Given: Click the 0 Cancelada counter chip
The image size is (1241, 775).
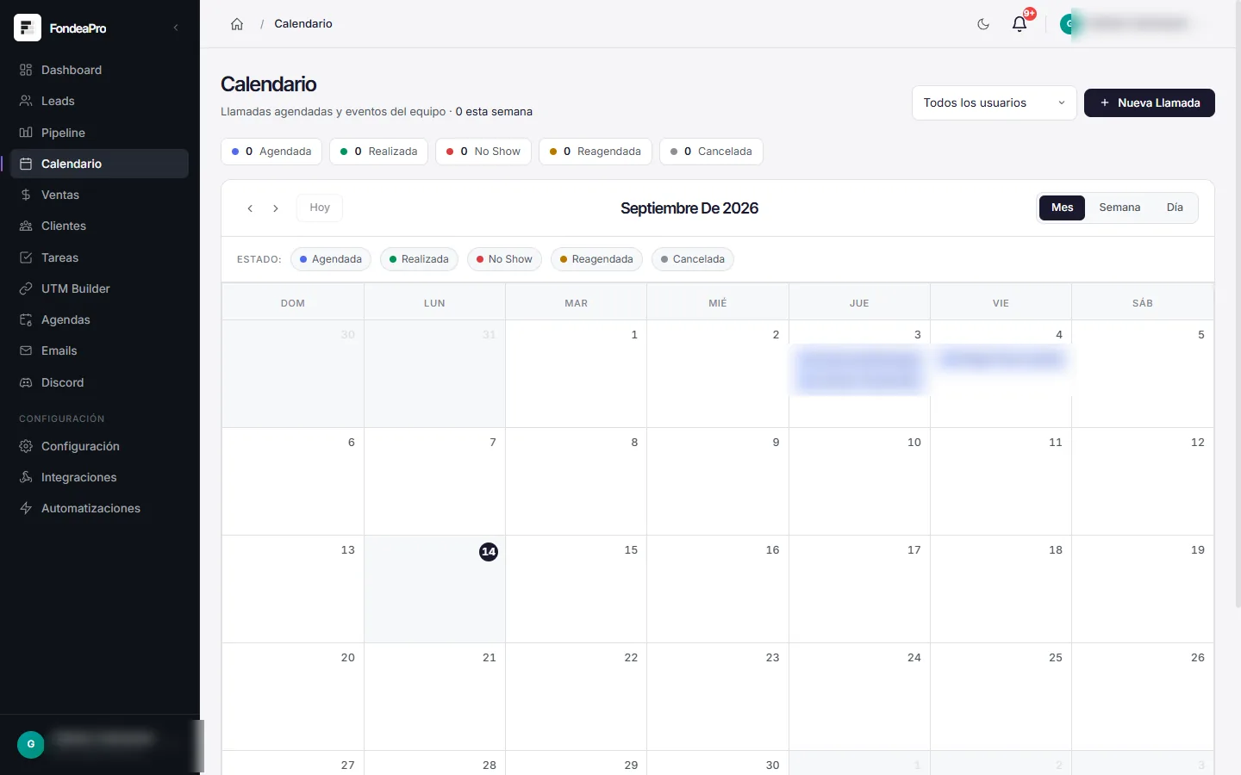Looking at the screenshot, I should (711, 152).
